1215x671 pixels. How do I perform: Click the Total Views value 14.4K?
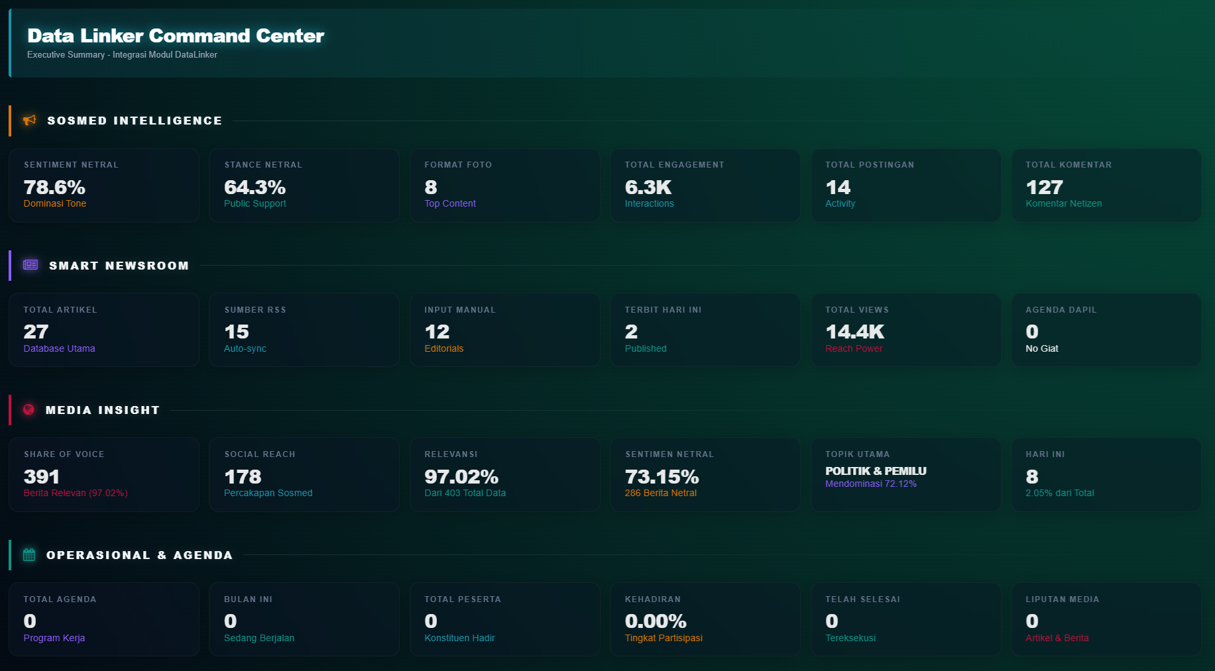click(855, 332)
